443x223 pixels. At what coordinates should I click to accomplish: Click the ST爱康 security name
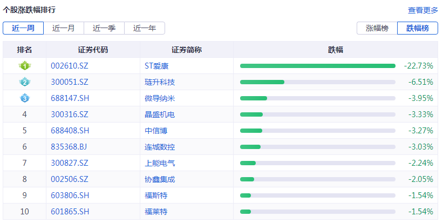(x=160, y=66)
